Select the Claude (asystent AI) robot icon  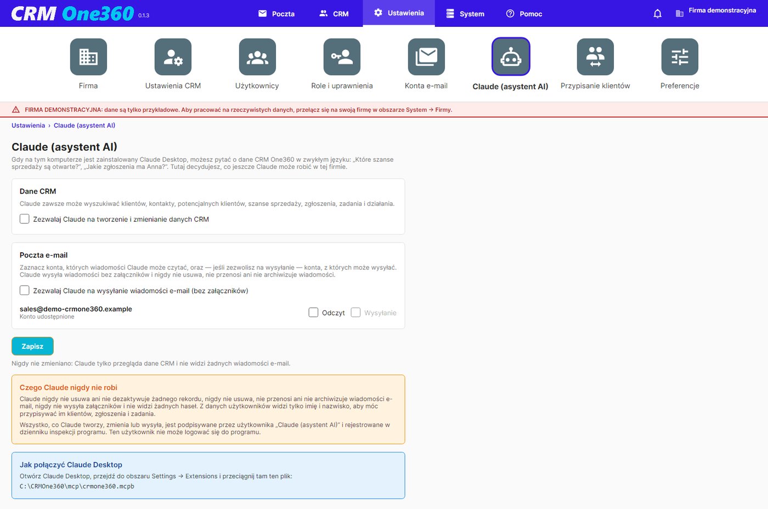(511, 56)
